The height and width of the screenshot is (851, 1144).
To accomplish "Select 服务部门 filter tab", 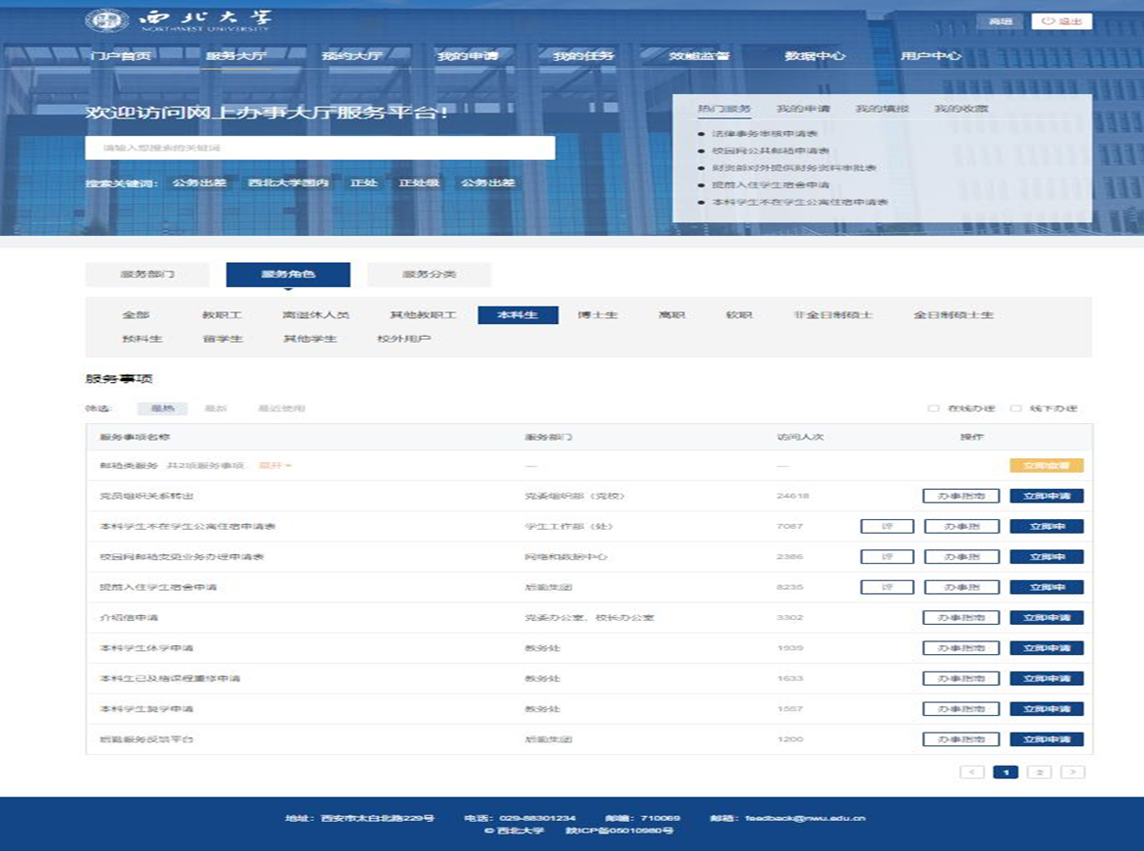I will click(x=147, y=275).
